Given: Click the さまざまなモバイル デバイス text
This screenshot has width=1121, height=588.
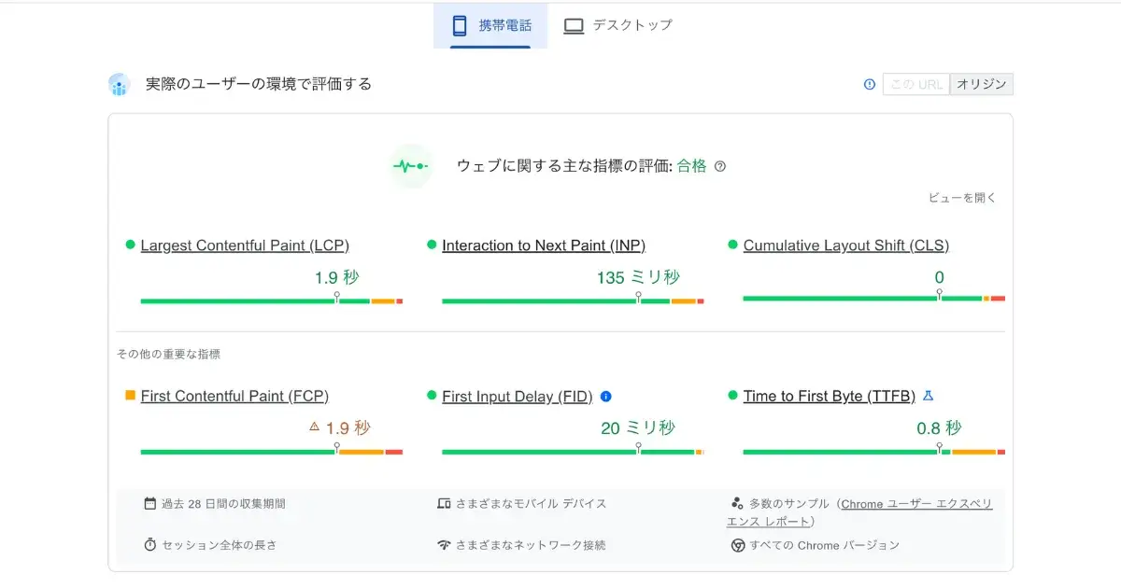Looking at the screenshot, I should (532, 504).
